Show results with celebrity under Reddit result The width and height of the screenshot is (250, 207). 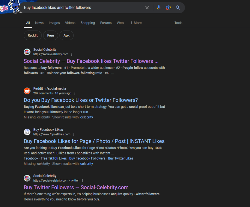(87, 117)
